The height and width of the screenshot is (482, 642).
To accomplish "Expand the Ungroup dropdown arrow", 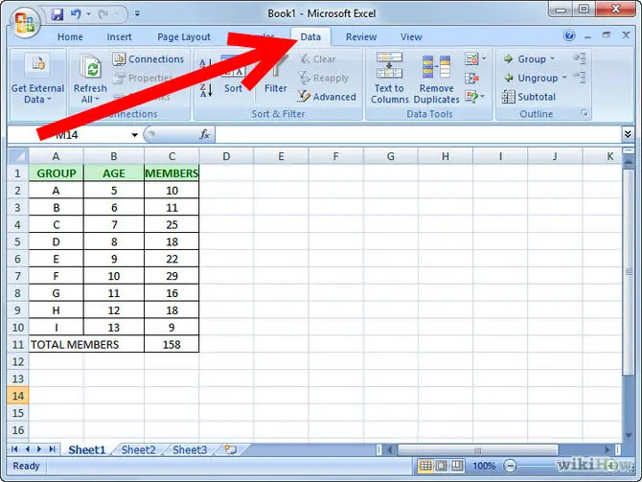I will 564,78.
